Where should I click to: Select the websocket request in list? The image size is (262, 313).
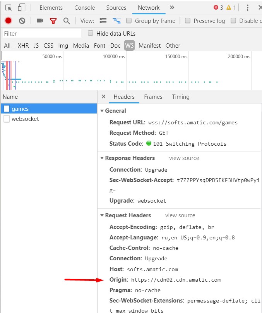click(x=25, y=119)
